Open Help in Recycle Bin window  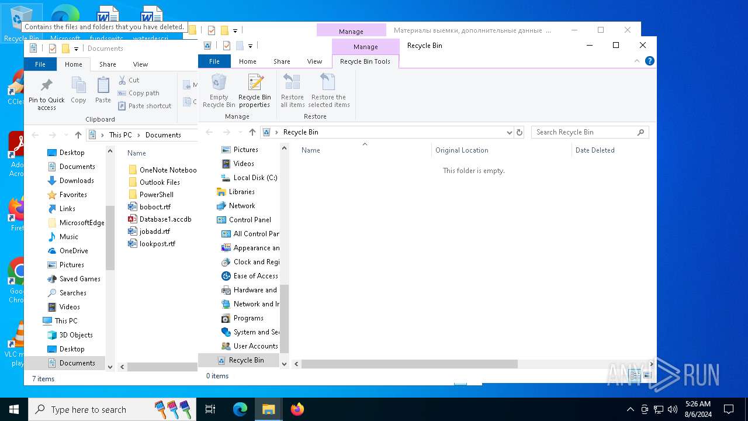click(649, 61)
